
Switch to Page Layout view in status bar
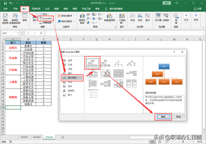click(x=160, y=142)
